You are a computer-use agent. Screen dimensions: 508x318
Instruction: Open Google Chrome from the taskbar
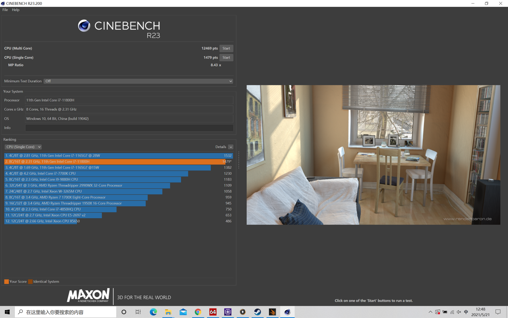198,312
